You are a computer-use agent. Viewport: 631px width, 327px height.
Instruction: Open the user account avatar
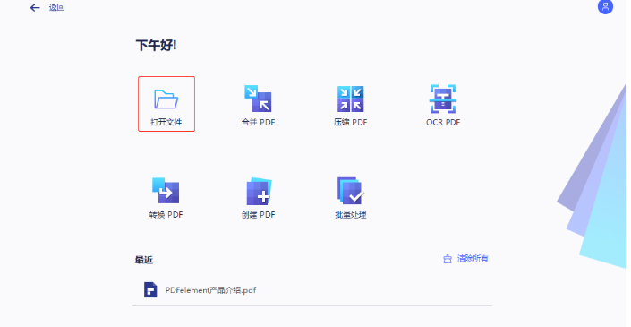click(605, 7)
